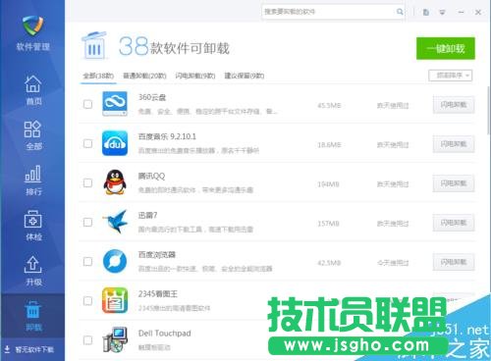Open the 排行 ranking chart icon
The height and width of the screenshot is (361, 491).
click(33, 174)
